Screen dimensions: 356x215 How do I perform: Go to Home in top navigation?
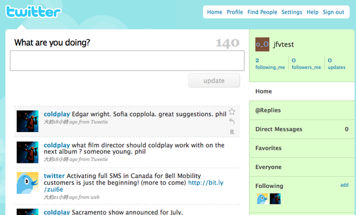pyautogui.click(x=215, y=12)
